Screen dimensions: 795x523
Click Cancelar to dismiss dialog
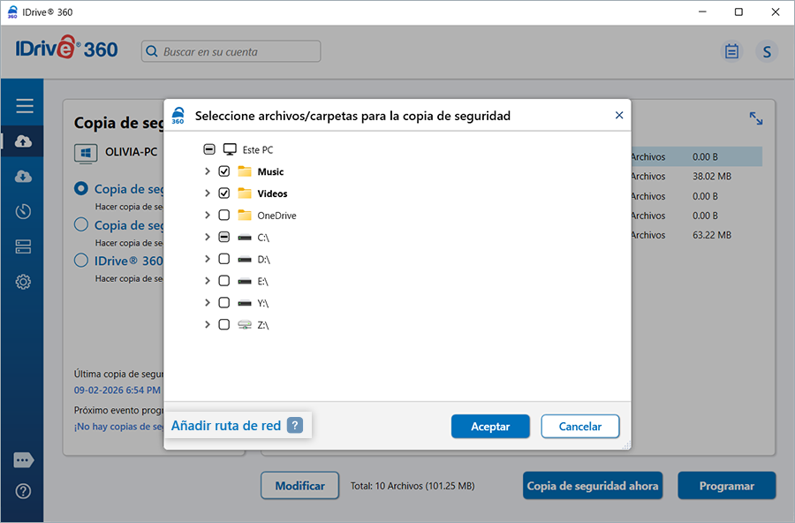pos(580,426)
